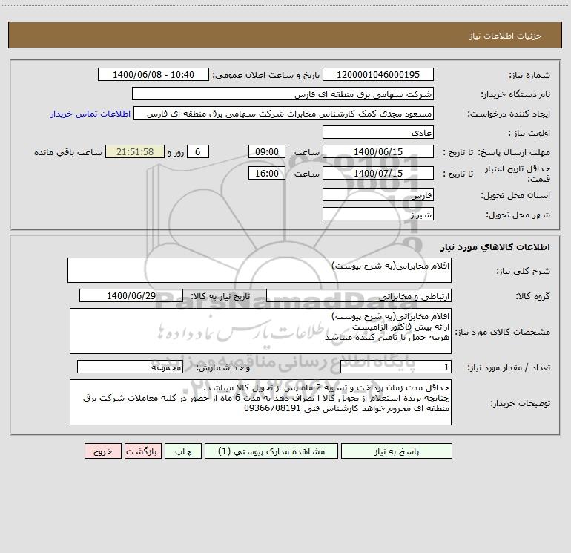This screenshot has width=571, height=553.
Task: Click goods need date 1400/06/29
Action: 131,295
